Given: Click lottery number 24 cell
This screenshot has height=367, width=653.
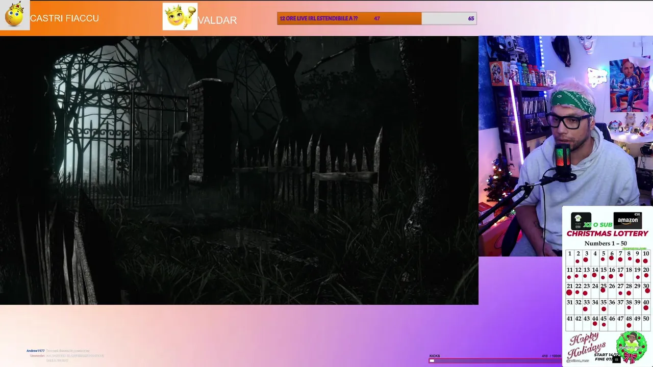Looking at the screenshot, I should [x=595, y=291].
